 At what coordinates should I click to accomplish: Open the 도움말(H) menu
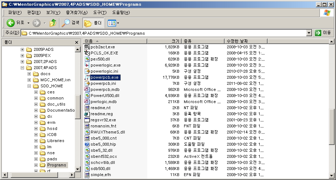pos(121,13)
